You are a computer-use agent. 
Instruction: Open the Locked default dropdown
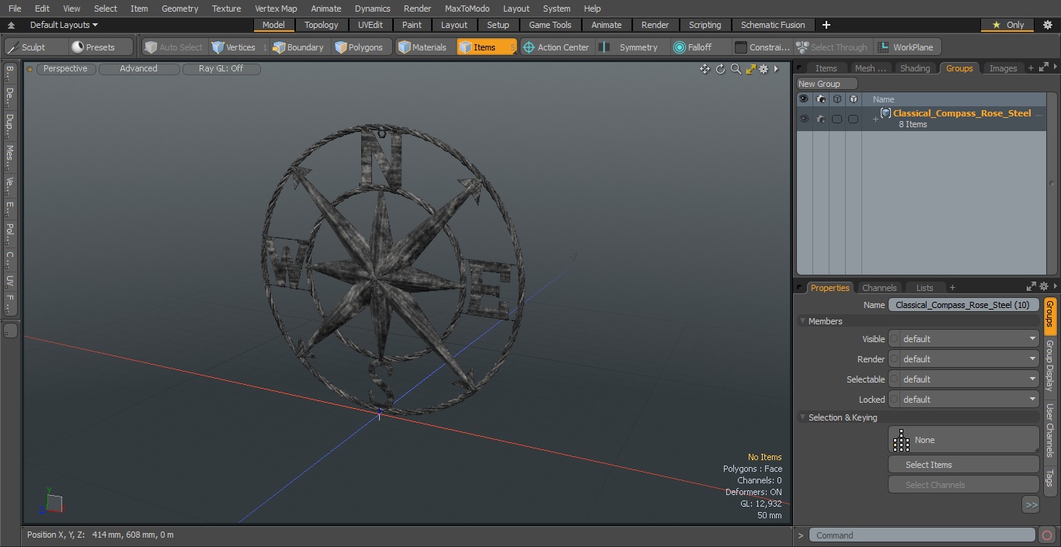pyautogui.click(x=963, y=400)
